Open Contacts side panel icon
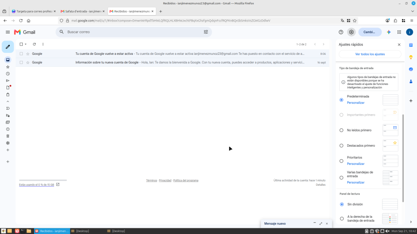This screenshot has width=417, height=234. (x=411, y=81)
